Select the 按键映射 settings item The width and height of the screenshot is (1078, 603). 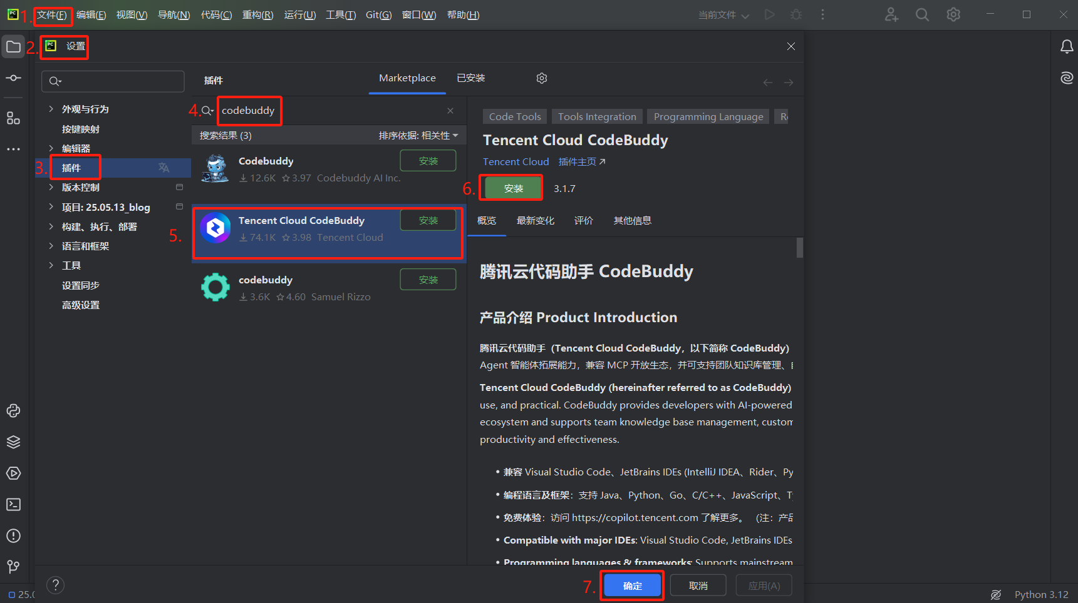81,129
